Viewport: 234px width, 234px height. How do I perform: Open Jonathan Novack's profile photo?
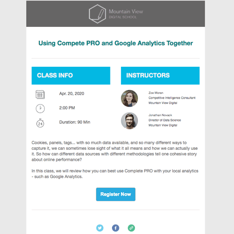click(129, 120)
